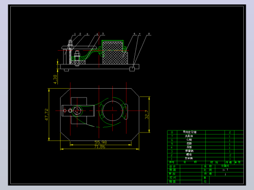The image size is (254, 190).
Task: Click balloon number 1 above the section view
Action: [x=75, y=34]
